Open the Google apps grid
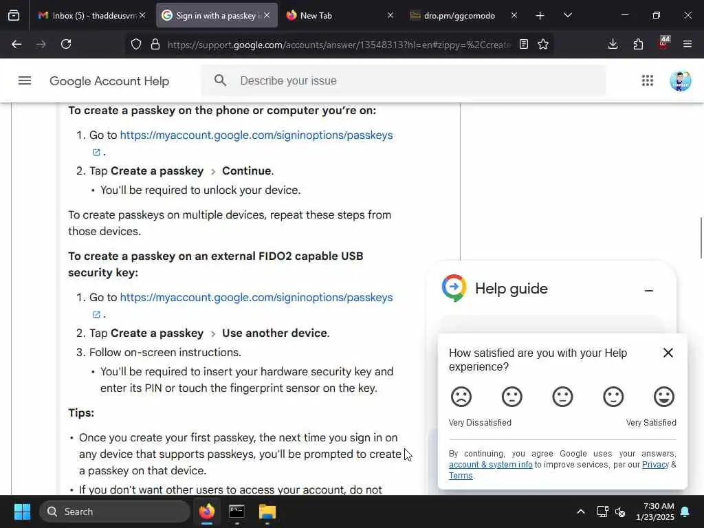Screen dimensions: 704x528 (x=648, y=81)
